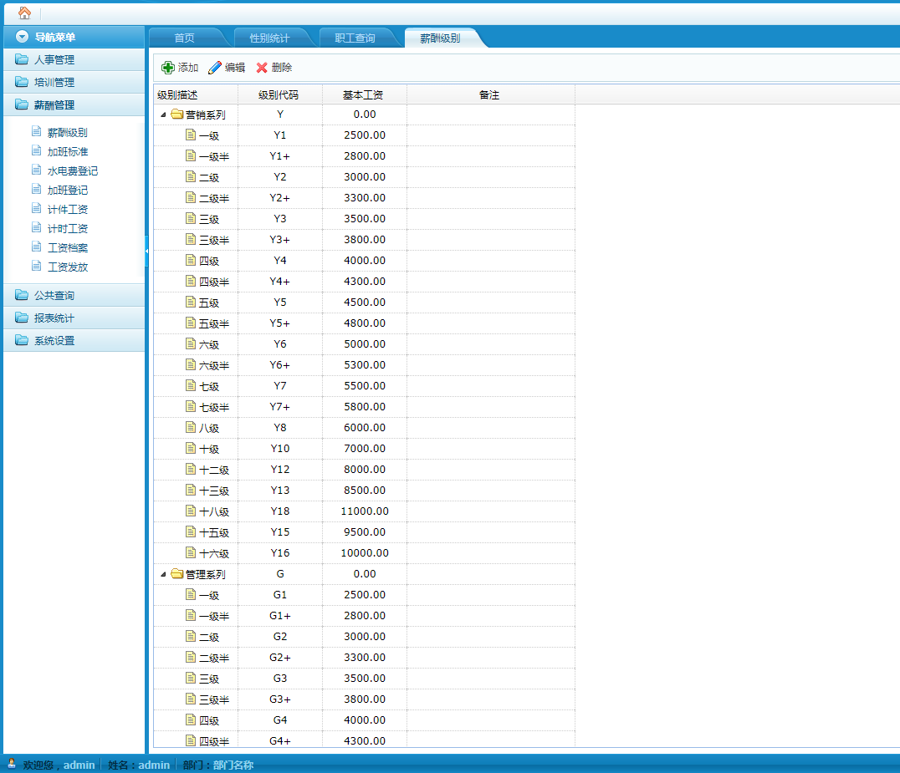Click the 部门名称 text in the status bar
Screen dimensions: 900x773
(x=233, y=765)
